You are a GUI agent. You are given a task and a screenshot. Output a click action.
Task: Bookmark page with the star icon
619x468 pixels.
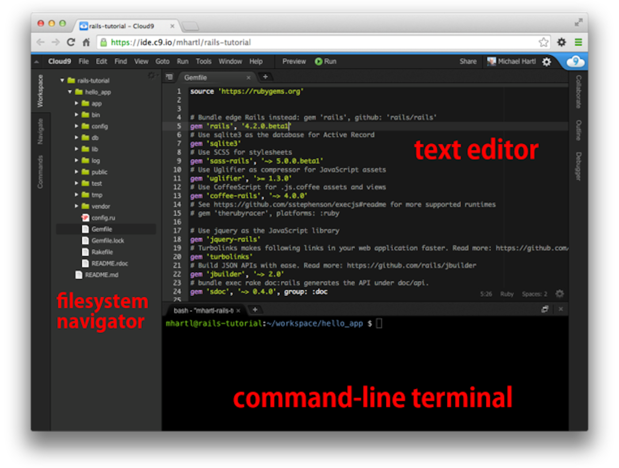[x=543, y=42]
